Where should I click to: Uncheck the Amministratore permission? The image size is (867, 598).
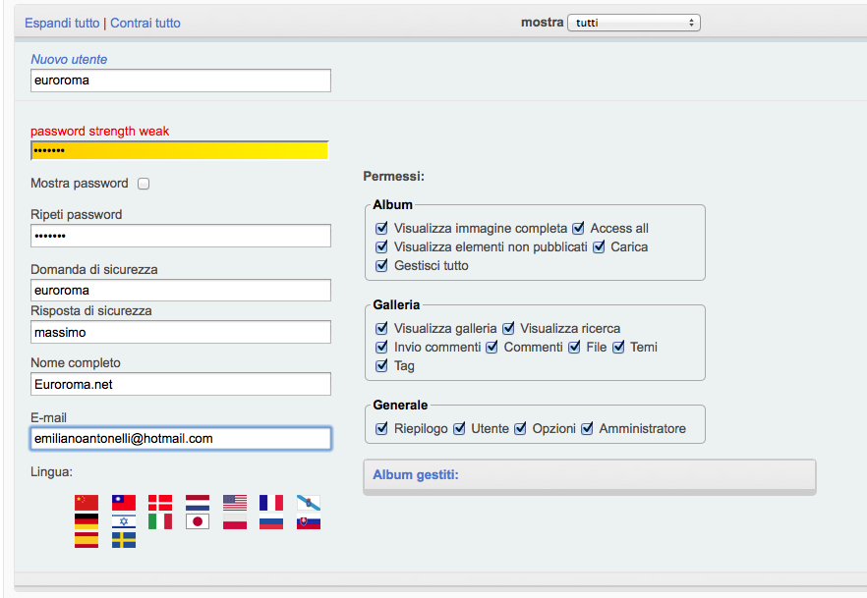(587, 428)
